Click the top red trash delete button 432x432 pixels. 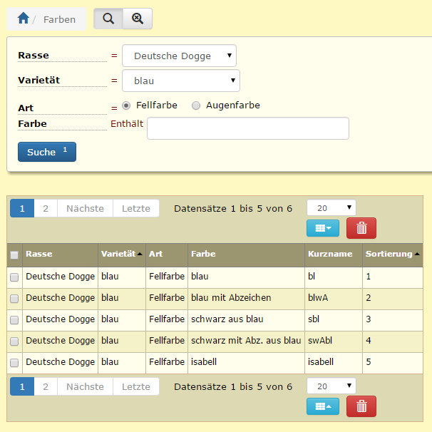coord(361,228)
